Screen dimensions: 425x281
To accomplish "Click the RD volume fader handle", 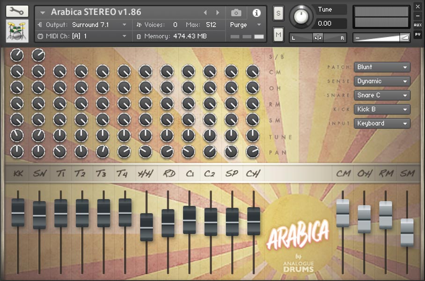I will click(x=168, y=223).
